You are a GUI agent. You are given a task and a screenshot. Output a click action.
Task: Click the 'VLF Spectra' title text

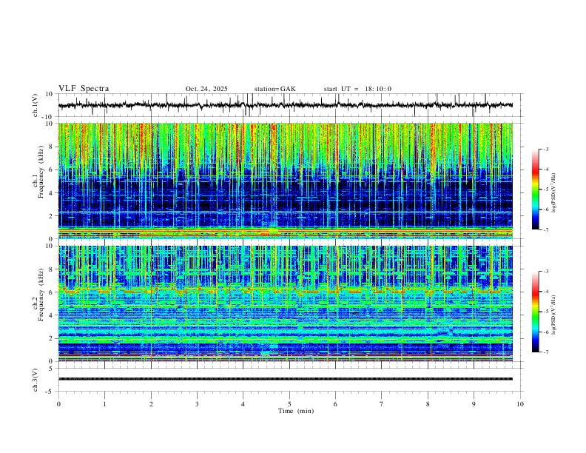[84, 89]
